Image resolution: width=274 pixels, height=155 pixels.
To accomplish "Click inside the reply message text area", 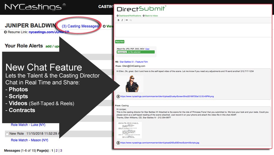I will (x=193, y=30).
